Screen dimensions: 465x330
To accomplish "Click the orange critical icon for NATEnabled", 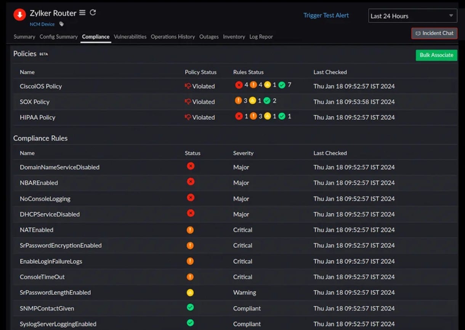I will tap(190, 230).
